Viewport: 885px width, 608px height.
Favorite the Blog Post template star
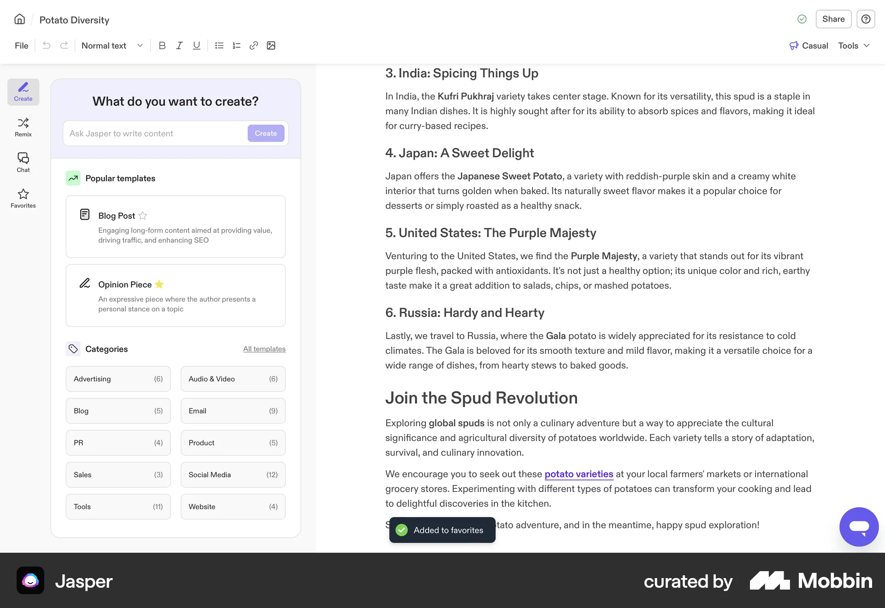(143, 216)
